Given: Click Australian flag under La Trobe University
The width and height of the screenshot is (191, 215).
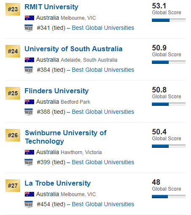Looking at the screenshot, I should point(29,194).
